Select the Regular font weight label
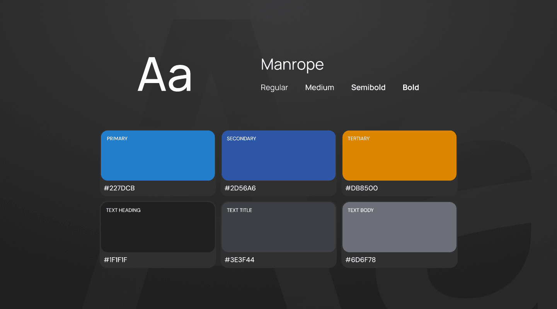Viewport: 557px width, 309px height. pos(274,88)
